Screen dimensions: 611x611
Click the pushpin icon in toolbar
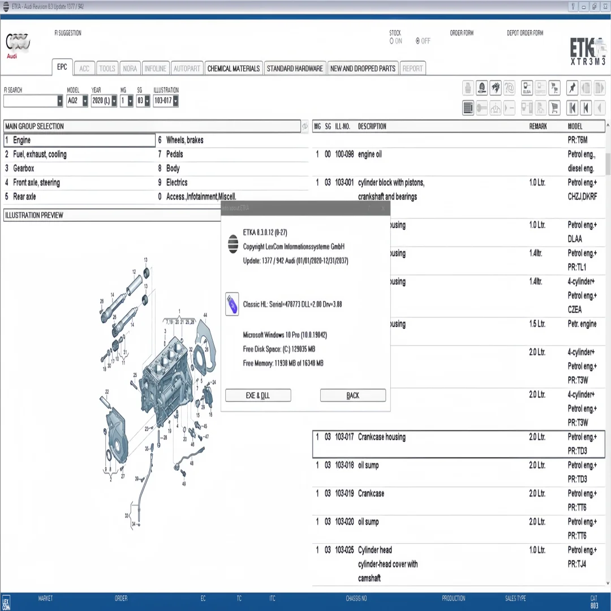571,88
